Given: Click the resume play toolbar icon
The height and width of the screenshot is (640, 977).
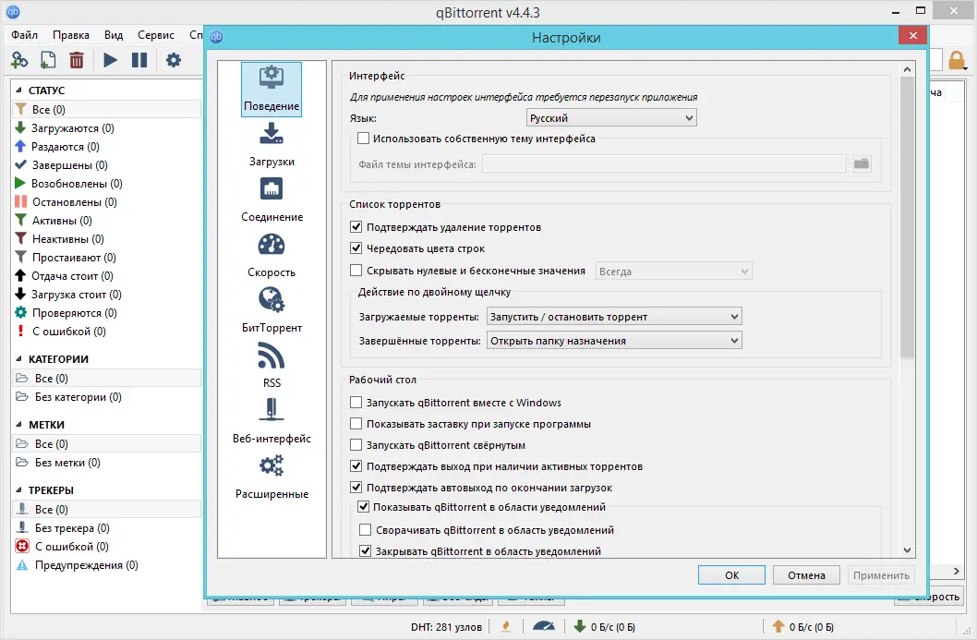Looking at the screenshot, I should click(x=110, y=60).
